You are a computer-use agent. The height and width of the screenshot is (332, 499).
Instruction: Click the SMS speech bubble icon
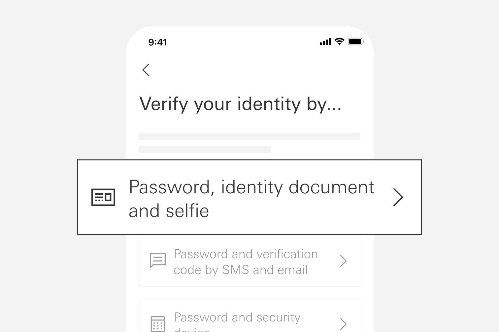point(158,261)
